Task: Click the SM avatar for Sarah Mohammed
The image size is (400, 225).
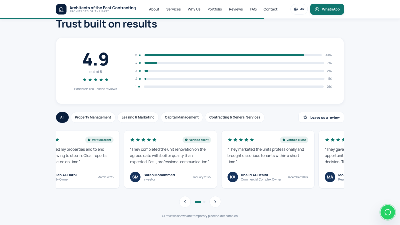Action: (x=135, y=177)
